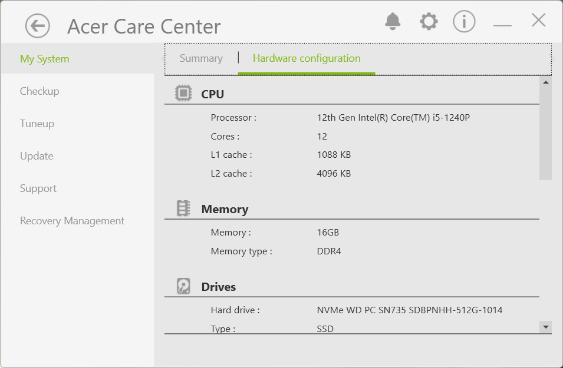Open My System in the sidebar
The image size is (563, 368).
(x=44, y=58)
